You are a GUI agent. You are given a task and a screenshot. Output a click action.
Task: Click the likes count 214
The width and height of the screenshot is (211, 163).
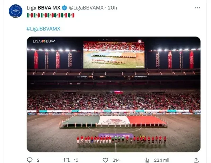click(116, 160)
